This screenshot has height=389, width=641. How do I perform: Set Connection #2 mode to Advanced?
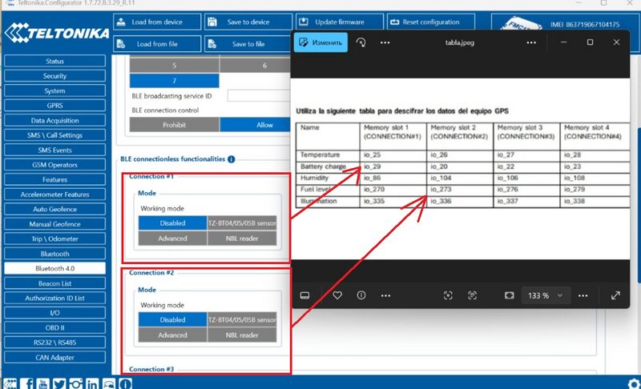(172, 335)
